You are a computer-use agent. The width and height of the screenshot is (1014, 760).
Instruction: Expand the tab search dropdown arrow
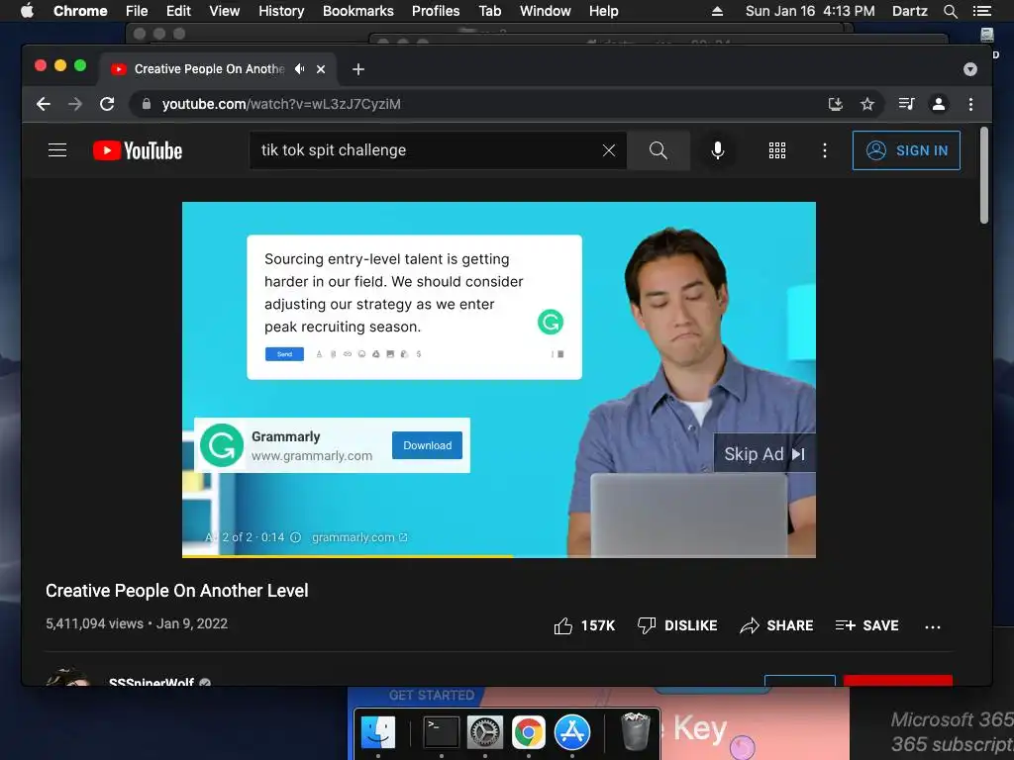970,69
